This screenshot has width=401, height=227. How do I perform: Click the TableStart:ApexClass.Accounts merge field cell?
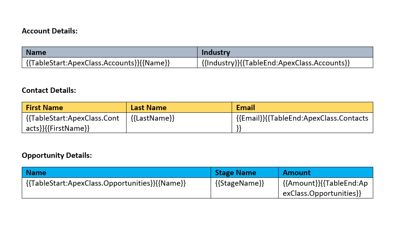pyautogui.click(x=110, y=63)
